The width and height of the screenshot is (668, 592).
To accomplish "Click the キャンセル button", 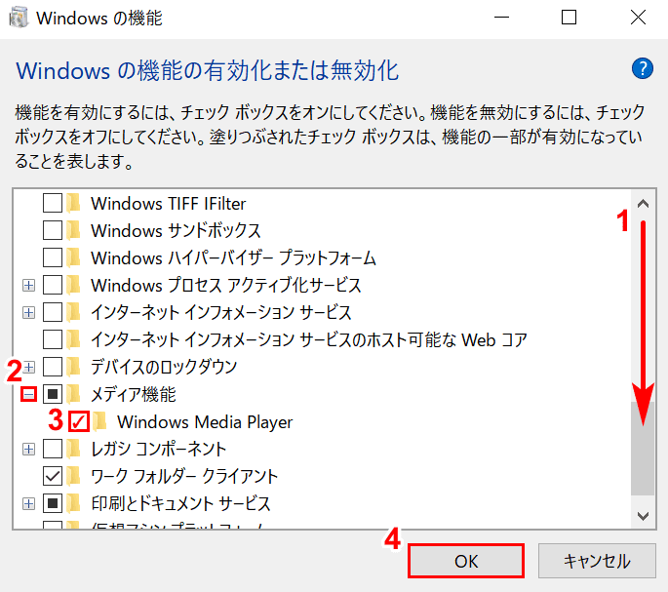I will pos(597,561).
